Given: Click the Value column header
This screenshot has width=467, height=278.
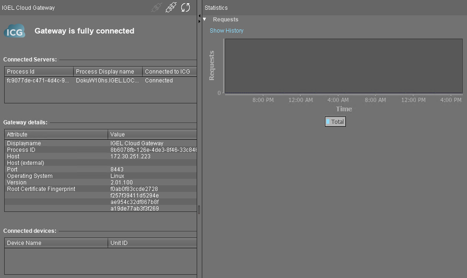Looking at the screenshot, I should [152, 135].
